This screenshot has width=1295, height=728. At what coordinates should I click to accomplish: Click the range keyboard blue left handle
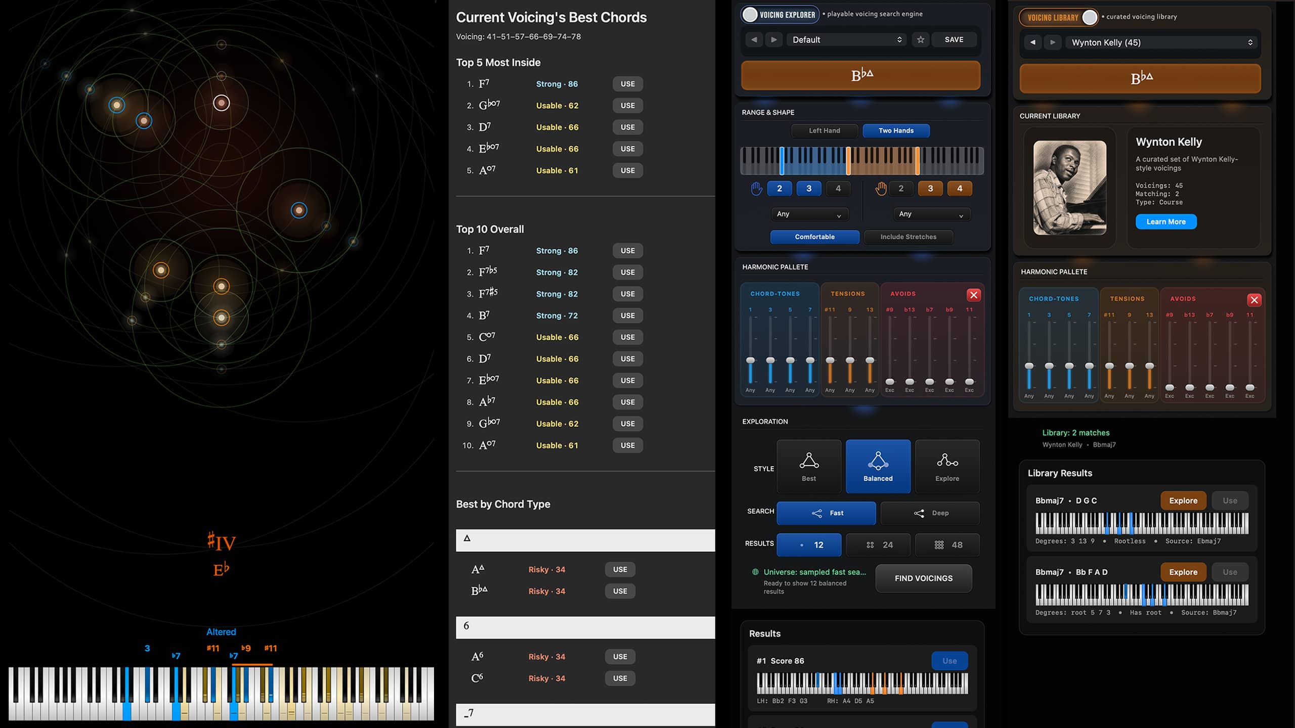tap(782, 161)
